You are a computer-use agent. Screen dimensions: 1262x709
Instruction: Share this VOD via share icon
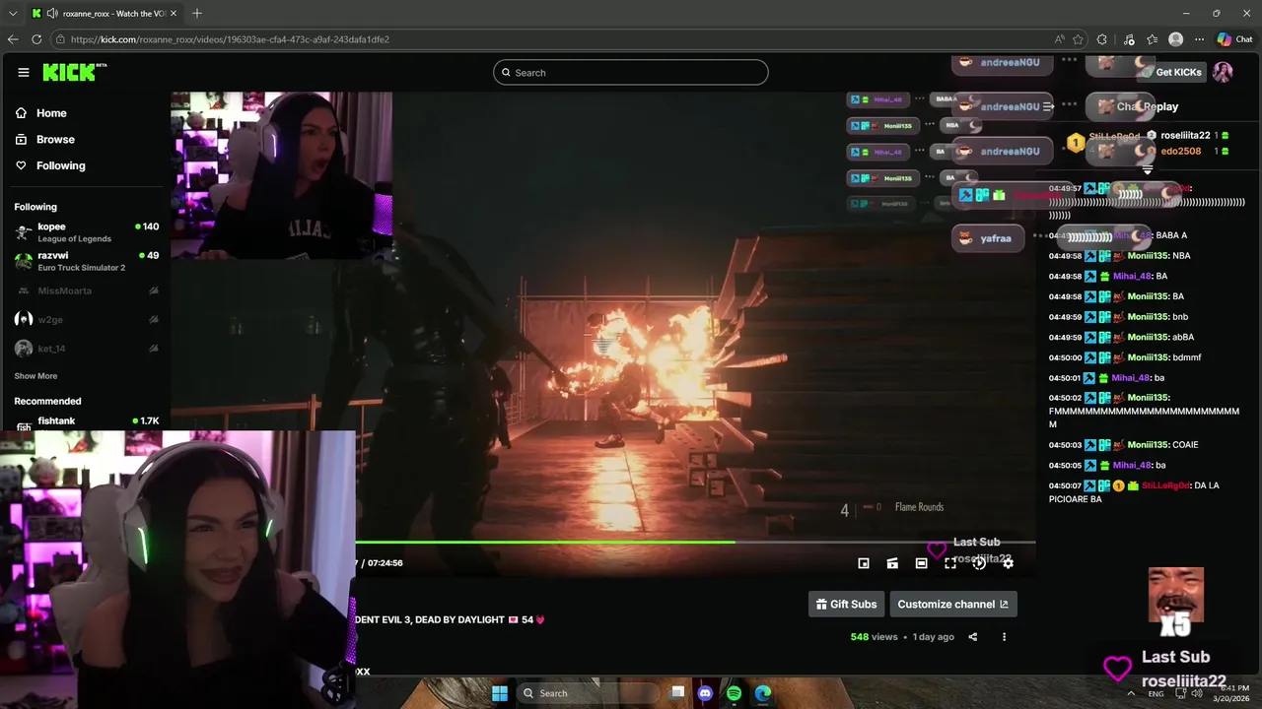(x=972, y=637)
